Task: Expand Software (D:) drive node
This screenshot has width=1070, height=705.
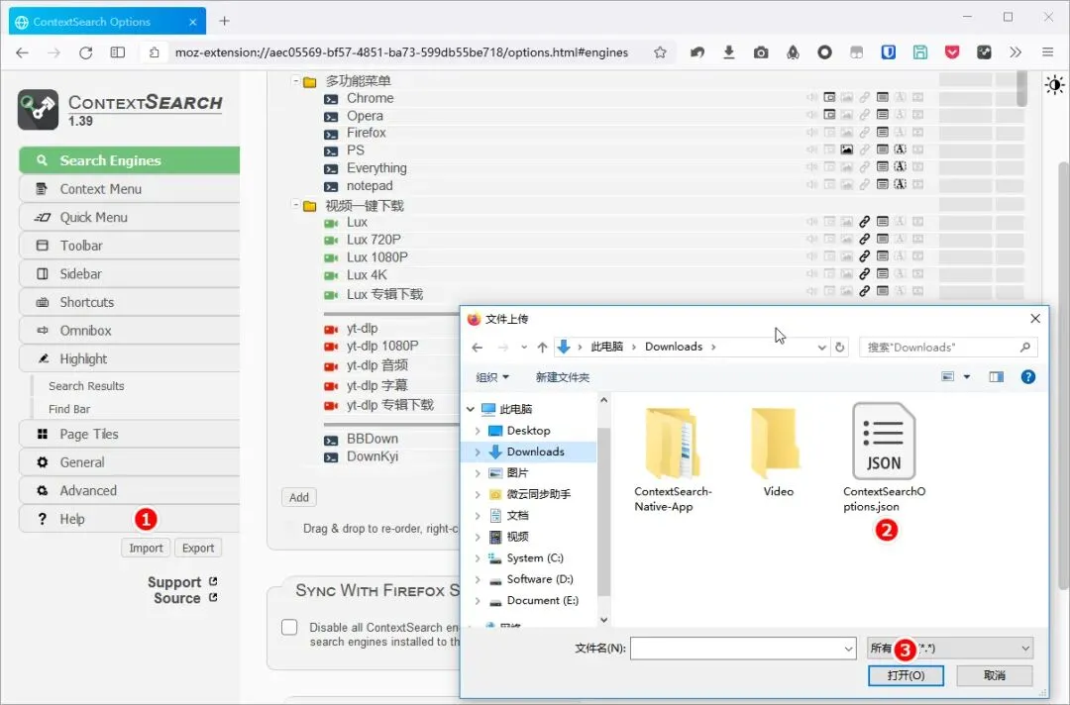Action: coord(478,579)
